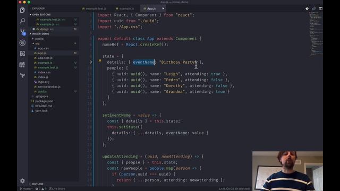
Task: Click the minimap on the editor's right side
Action: pos(316,33)
